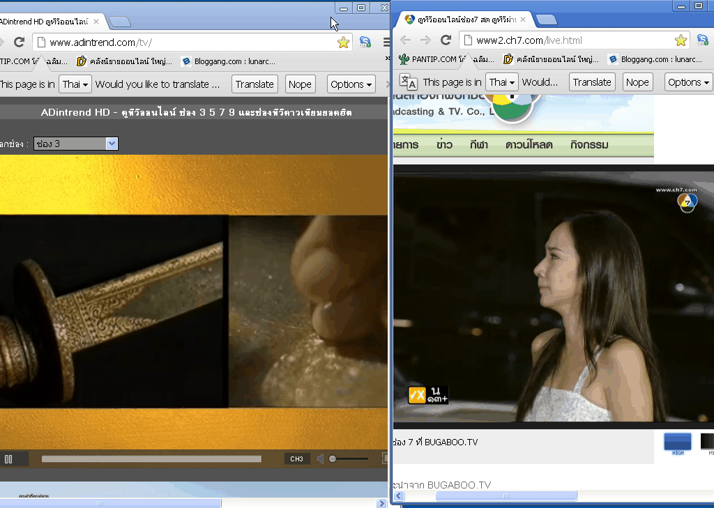Click Translate button in ch7 window
This screenshot has height=508, width=714.
[x=592, y=82]
